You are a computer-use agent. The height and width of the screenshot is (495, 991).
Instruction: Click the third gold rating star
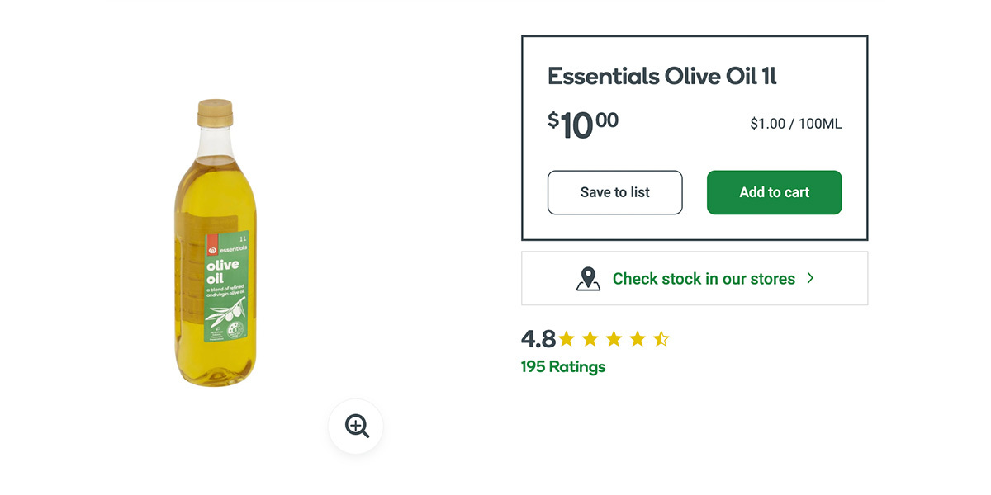coord(614,339)
